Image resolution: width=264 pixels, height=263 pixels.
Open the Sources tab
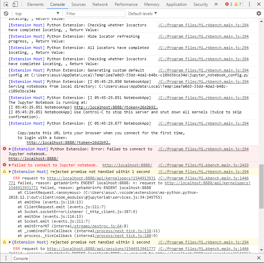point(79,4)
